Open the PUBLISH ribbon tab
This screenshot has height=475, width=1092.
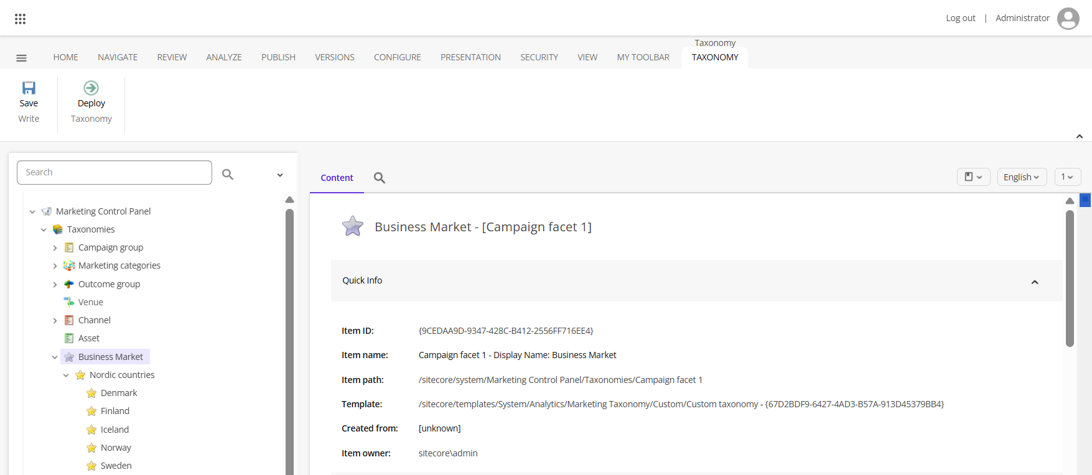pyautogui.click(x=278, y=57)
